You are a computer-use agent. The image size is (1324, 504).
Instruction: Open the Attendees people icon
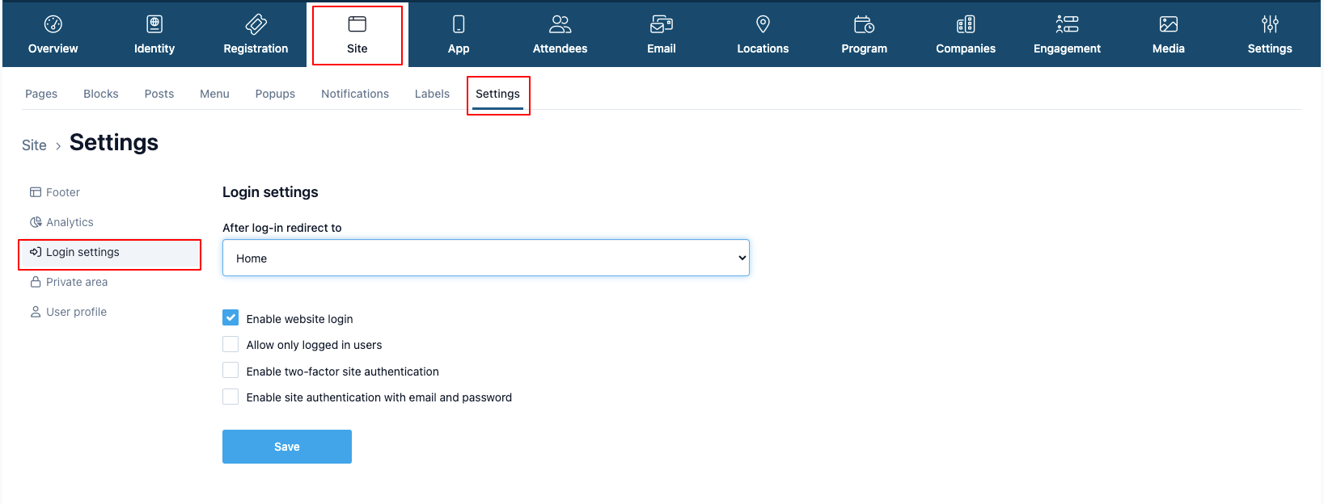pyautogui.click(x=560, y=24)
